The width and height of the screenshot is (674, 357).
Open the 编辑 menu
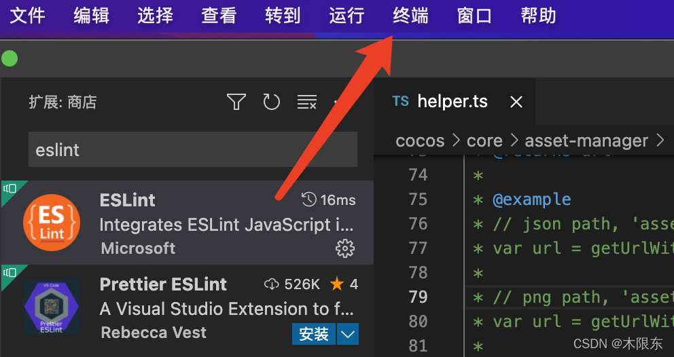pyautogui.click(x=91, y=16)
